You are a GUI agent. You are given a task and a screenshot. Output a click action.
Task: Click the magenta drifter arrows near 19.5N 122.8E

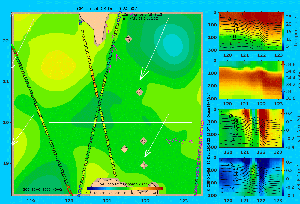point(179,141)
